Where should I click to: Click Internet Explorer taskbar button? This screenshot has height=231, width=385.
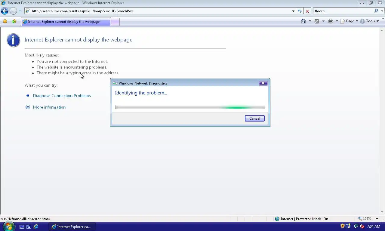[72, 227]
